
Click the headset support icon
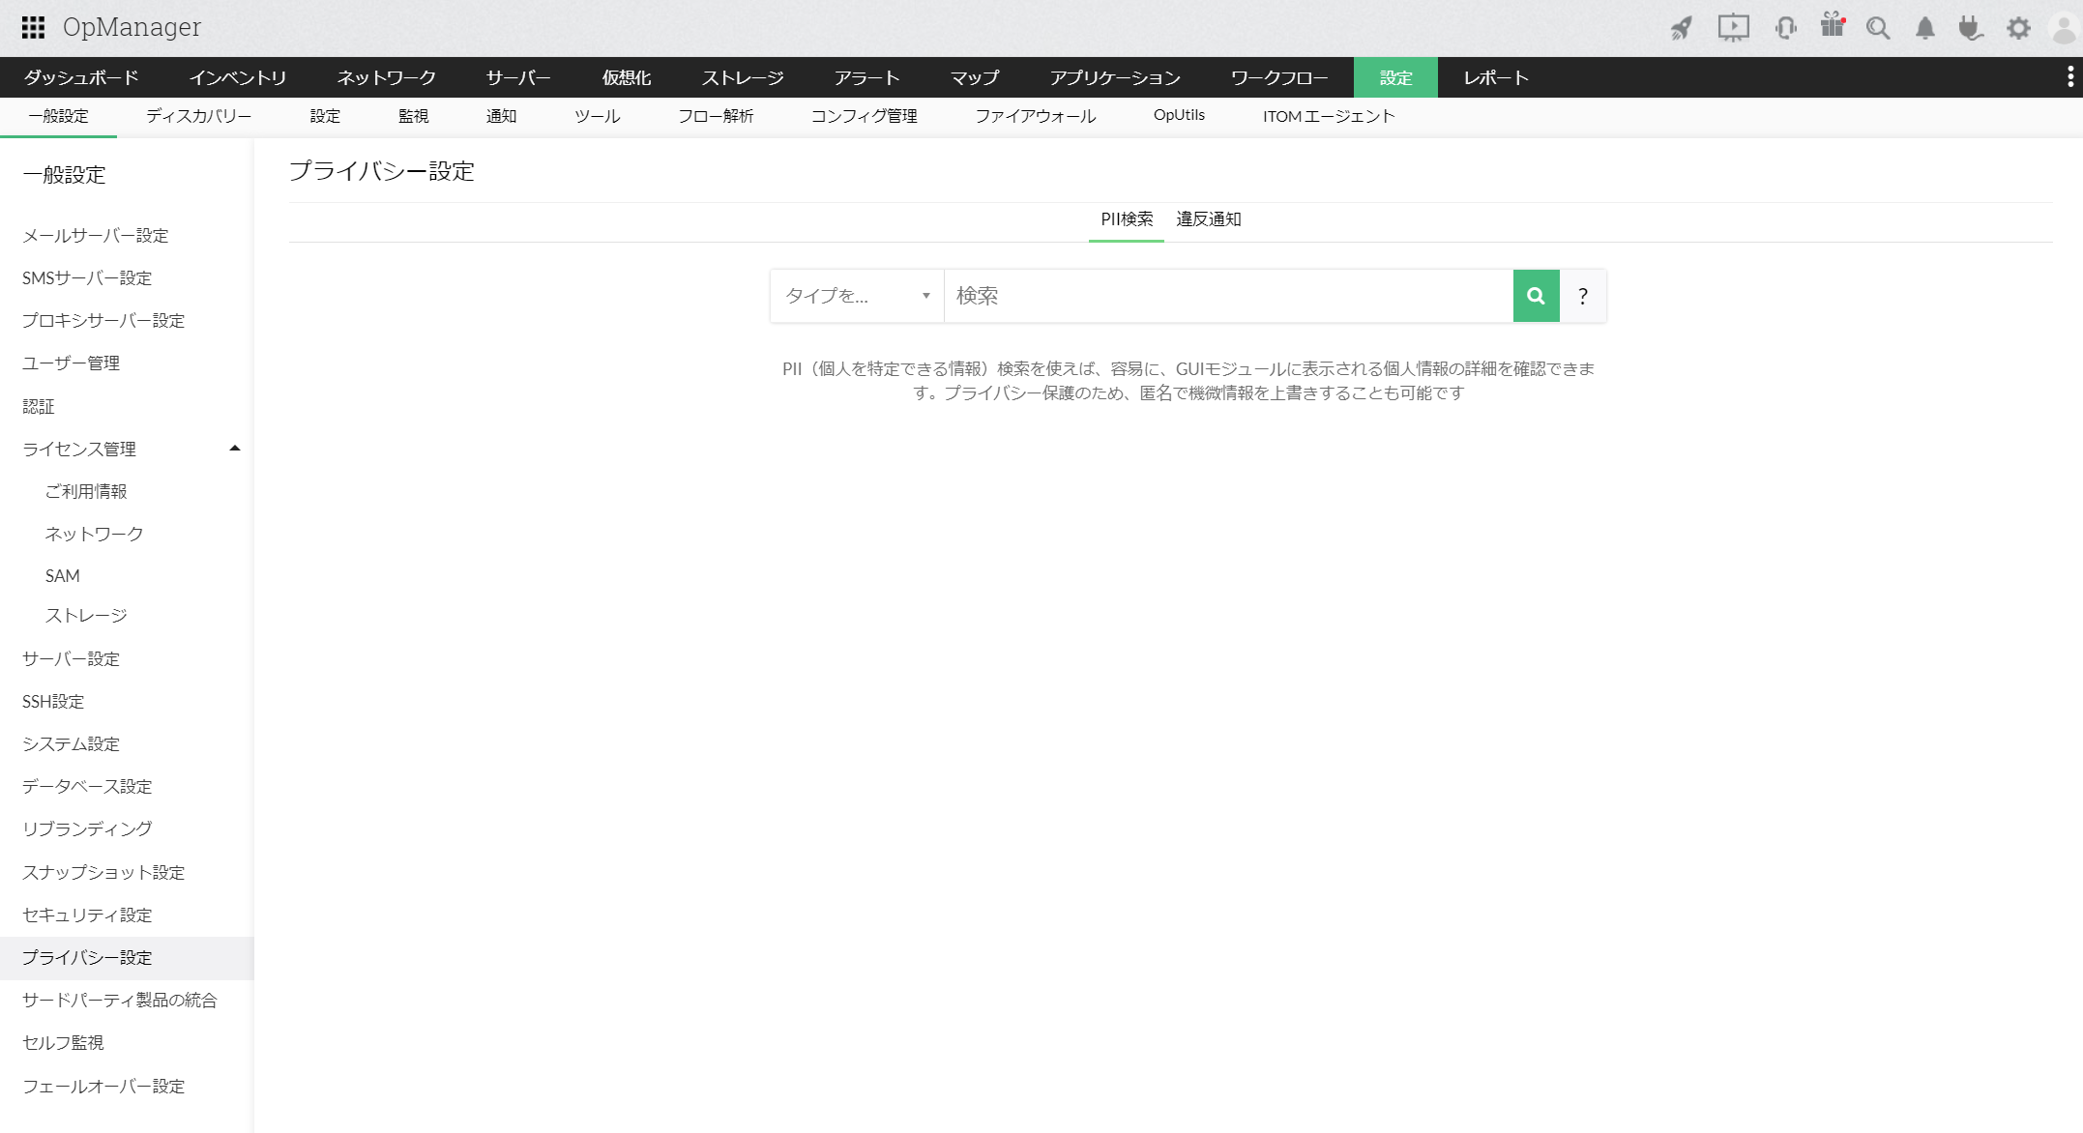point(1785,28)
